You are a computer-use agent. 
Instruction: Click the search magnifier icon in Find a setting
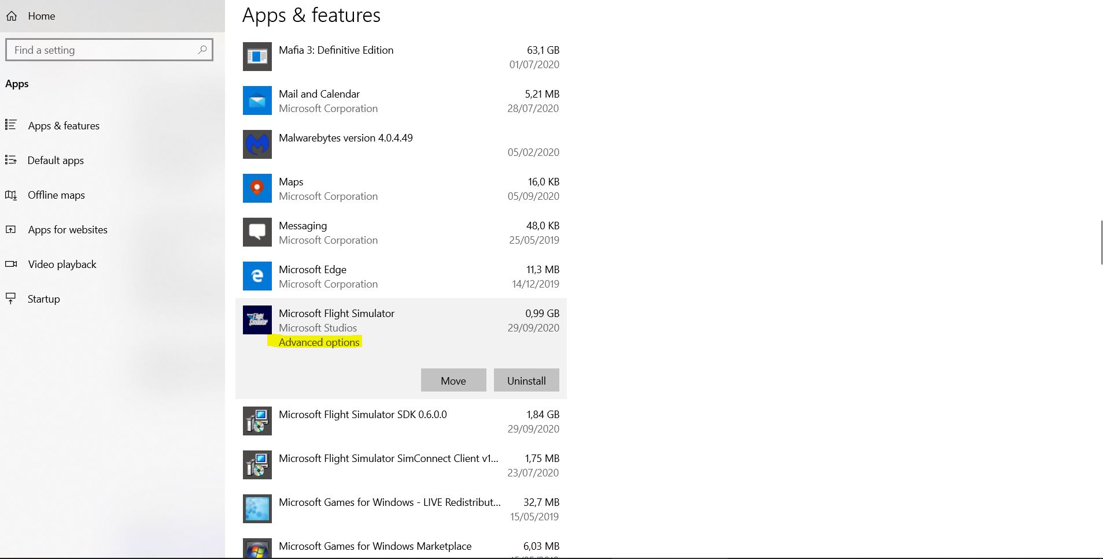click(202, 50)
